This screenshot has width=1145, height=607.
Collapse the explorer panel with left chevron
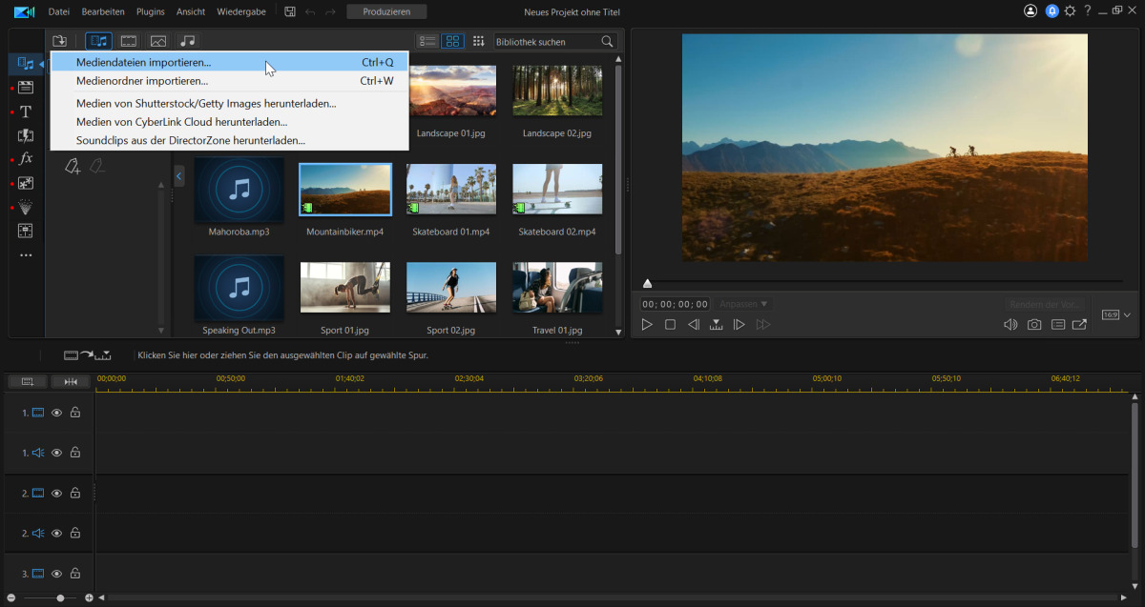coord(179,175)
